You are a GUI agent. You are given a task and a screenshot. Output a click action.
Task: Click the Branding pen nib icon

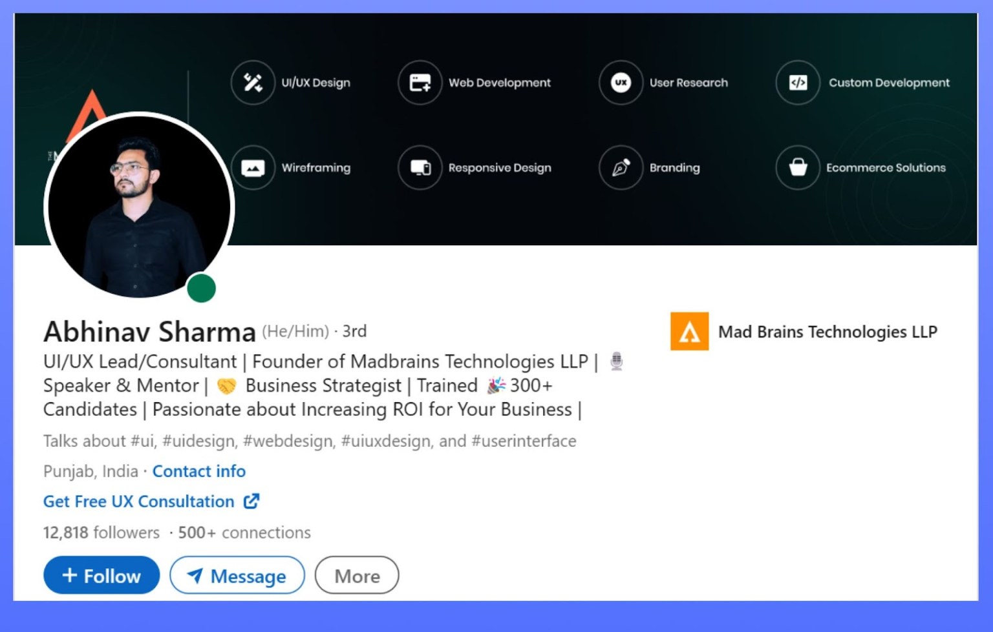pos(621,168)
